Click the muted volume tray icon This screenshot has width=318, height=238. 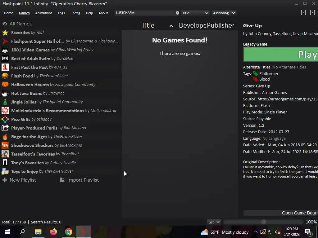[x=278, y=232]
